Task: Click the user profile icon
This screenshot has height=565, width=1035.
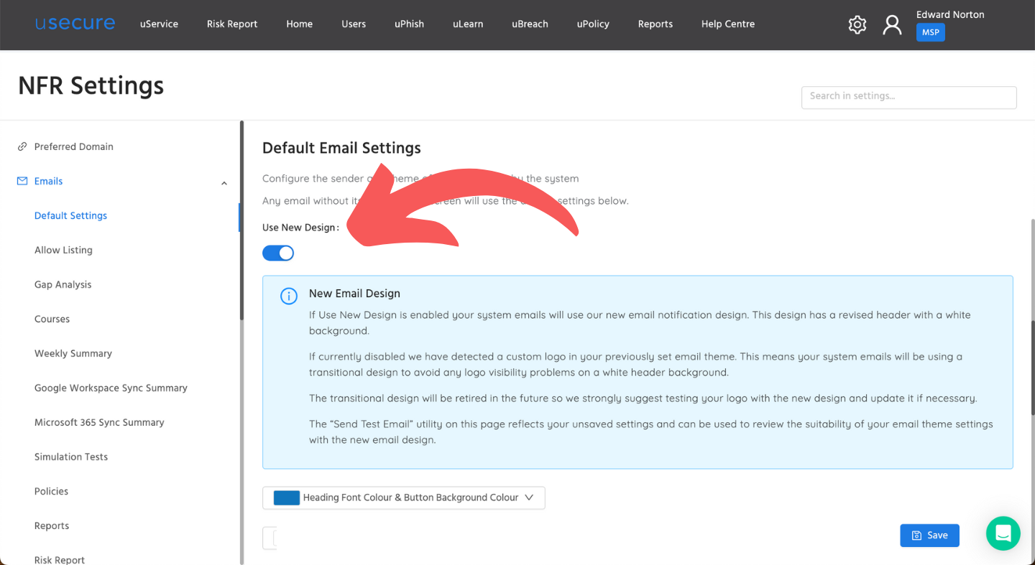Action: [x=892, y=24]
